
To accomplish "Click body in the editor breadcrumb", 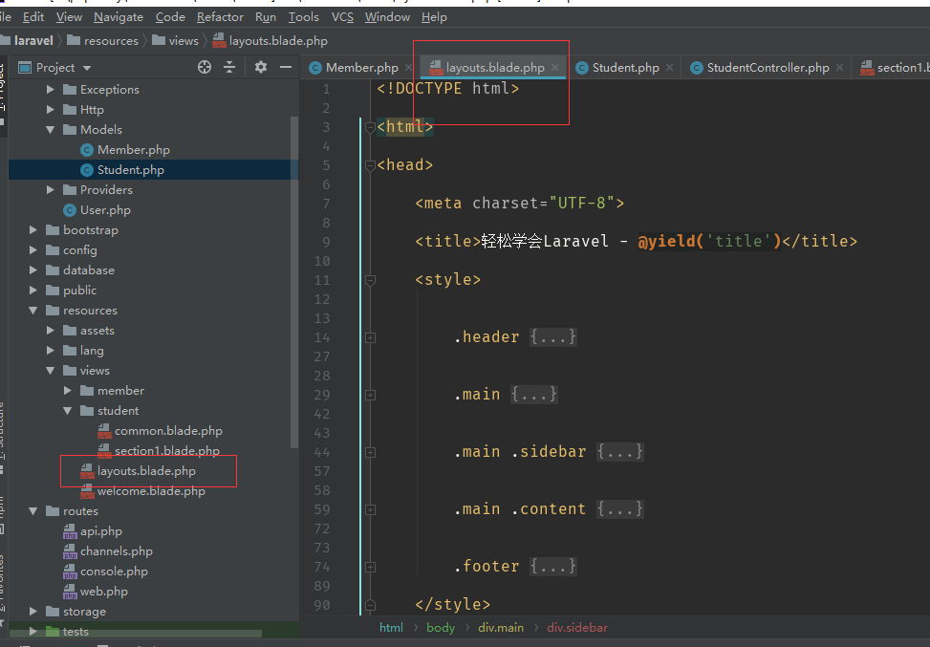I will (441, 628).
